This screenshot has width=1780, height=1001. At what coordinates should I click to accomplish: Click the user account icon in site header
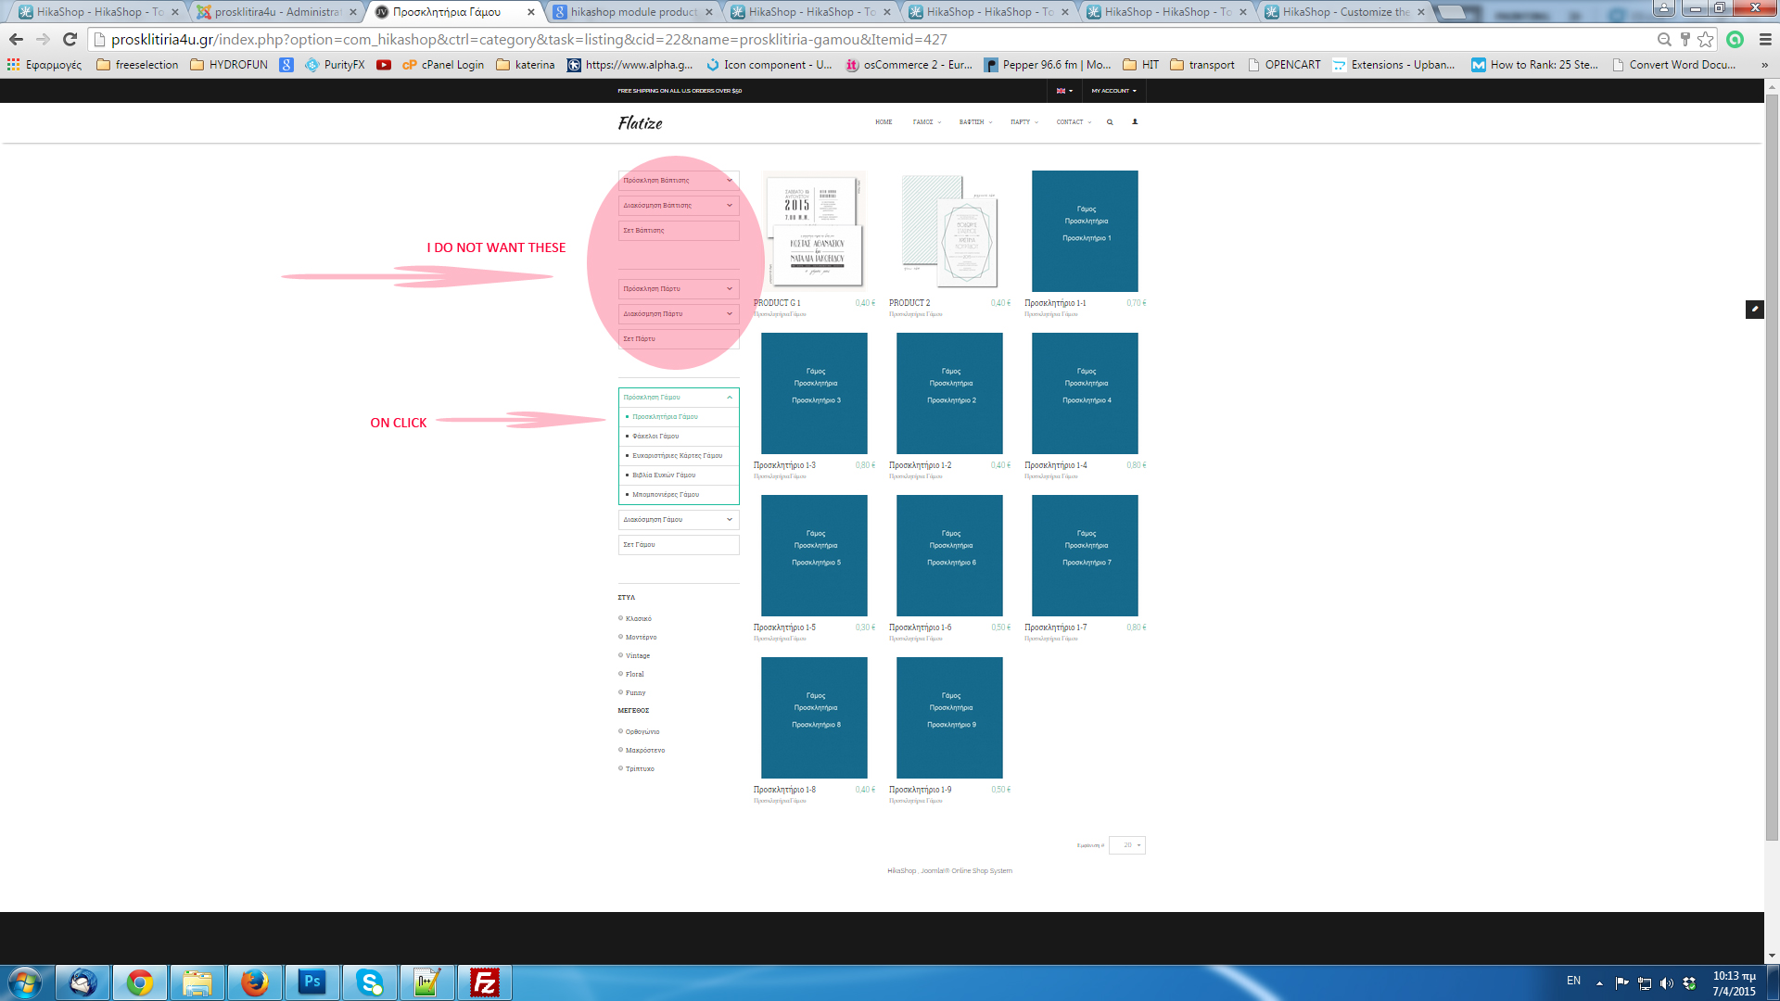pos(1135,121)
